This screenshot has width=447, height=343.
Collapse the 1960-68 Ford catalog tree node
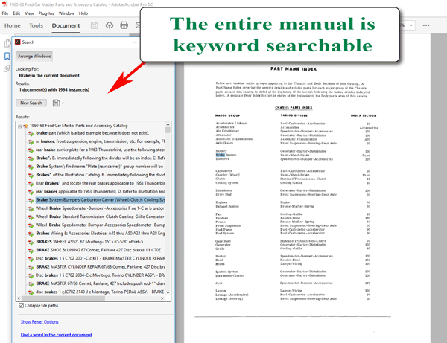(x=19, y=126)
